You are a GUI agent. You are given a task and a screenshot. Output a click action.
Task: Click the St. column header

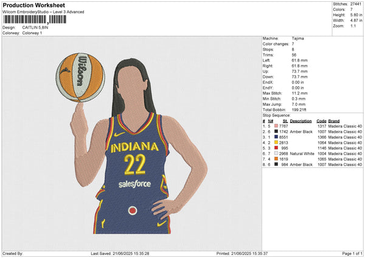coord(285,121)
